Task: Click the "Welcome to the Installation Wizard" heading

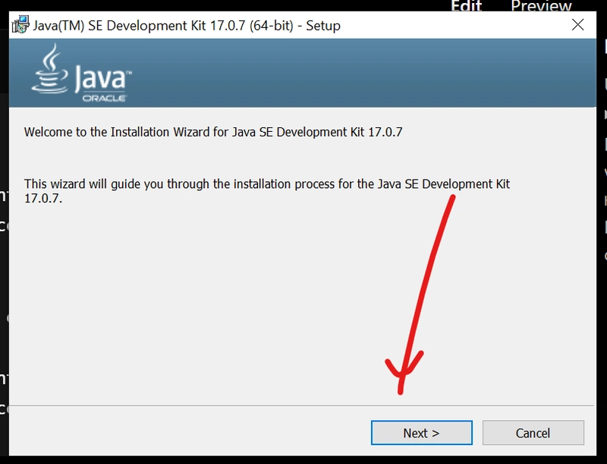Action: (x=213, y=132)
